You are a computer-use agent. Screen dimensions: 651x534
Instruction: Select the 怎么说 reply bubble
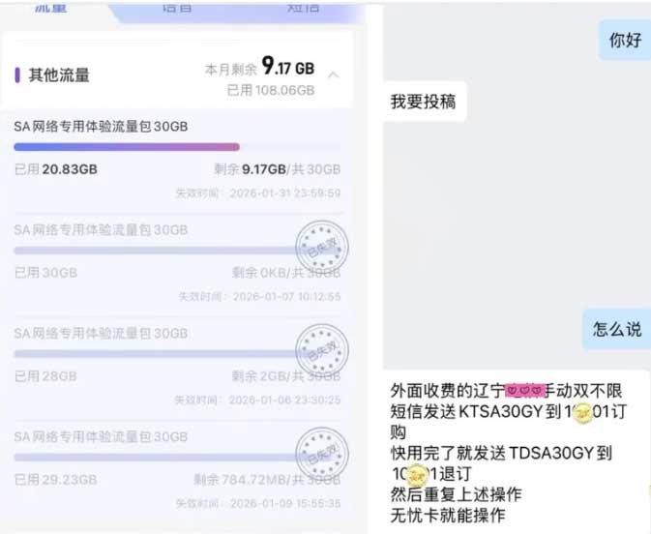(616, 329)
